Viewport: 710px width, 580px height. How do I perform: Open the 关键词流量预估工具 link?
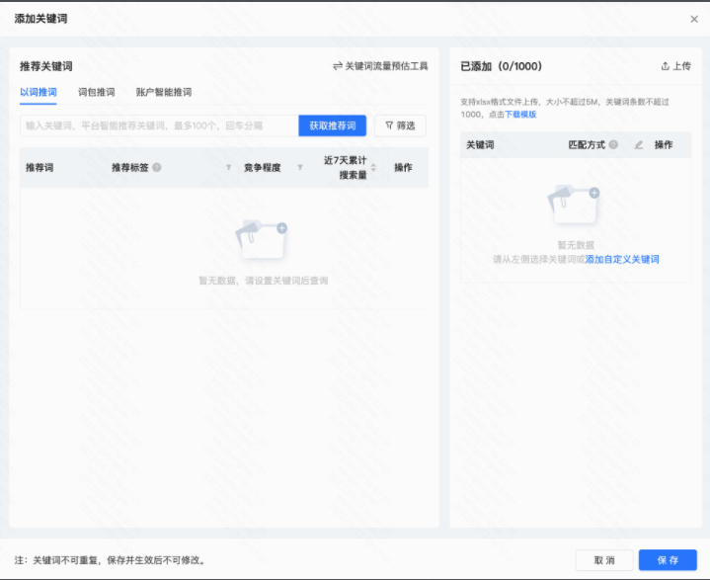point(386,66)
